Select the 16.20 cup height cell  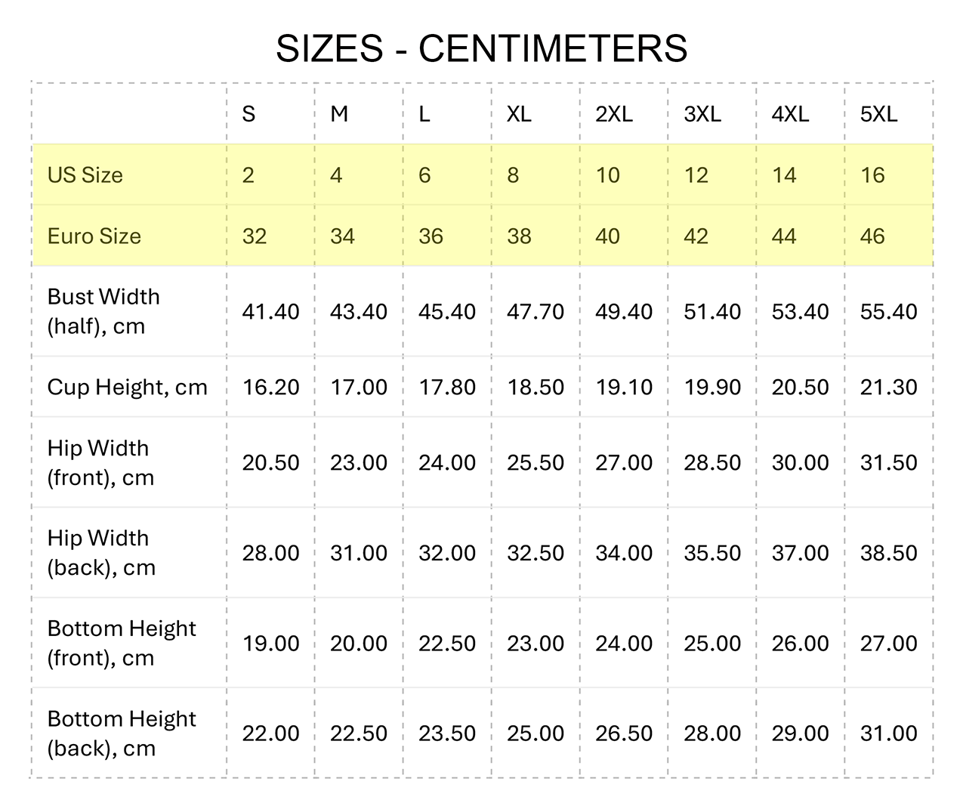[x=270, y=388]
